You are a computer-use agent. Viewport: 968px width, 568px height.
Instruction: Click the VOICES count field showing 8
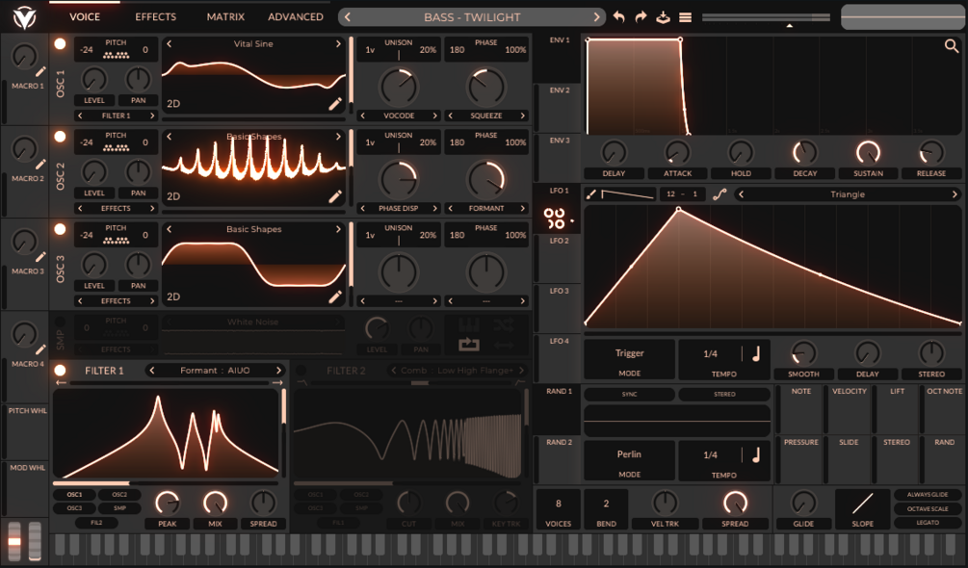(x=558, y=509)
